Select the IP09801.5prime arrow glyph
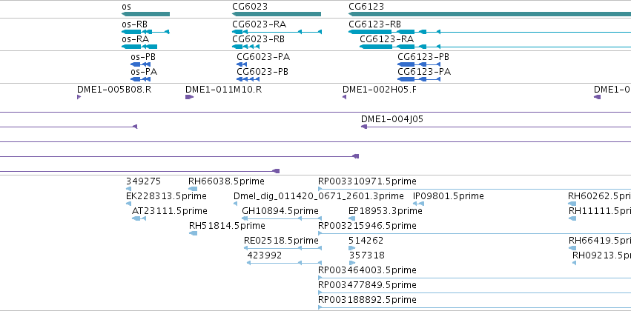The height and width of the screenshot is (311, 631). click(x=418, y=204)
